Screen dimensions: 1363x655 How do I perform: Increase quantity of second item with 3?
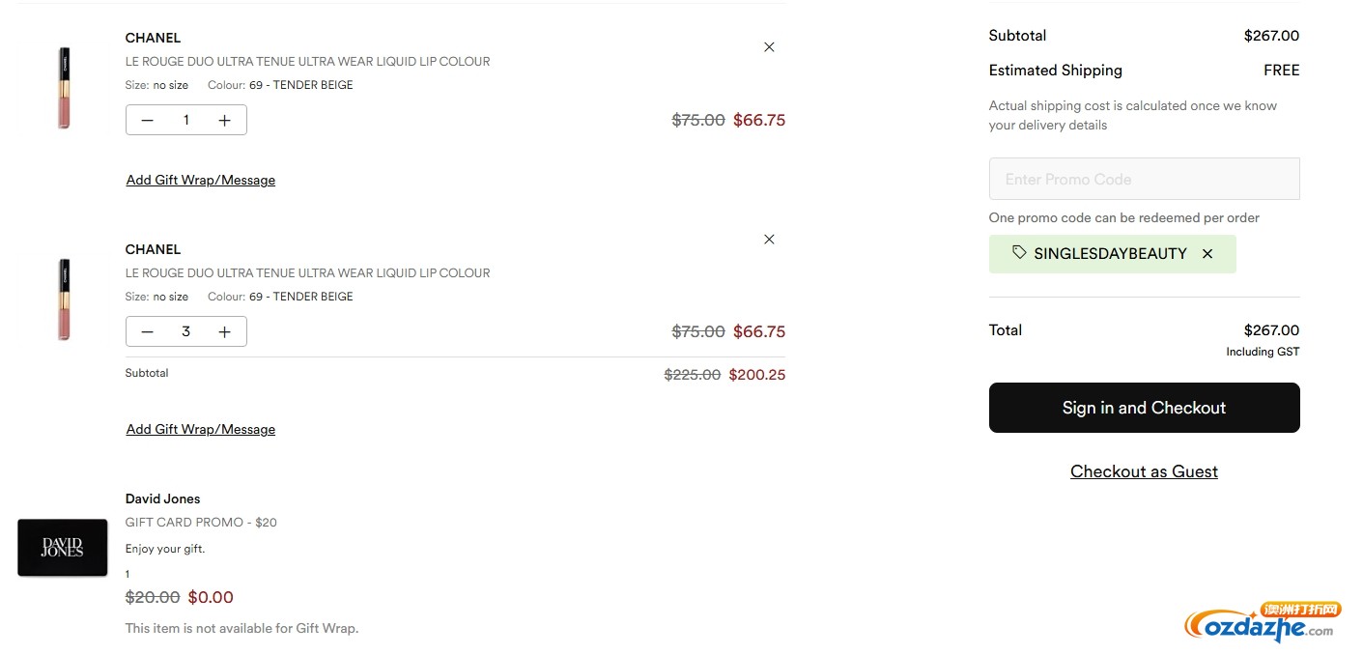[x=225, y=332]
